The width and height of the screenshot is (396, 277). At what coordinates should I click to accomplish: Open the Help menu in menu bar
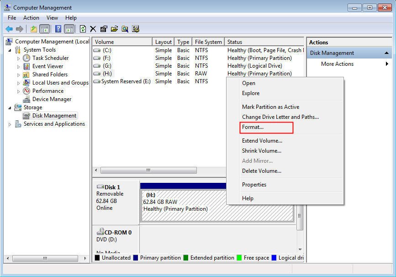coord(71,18)
